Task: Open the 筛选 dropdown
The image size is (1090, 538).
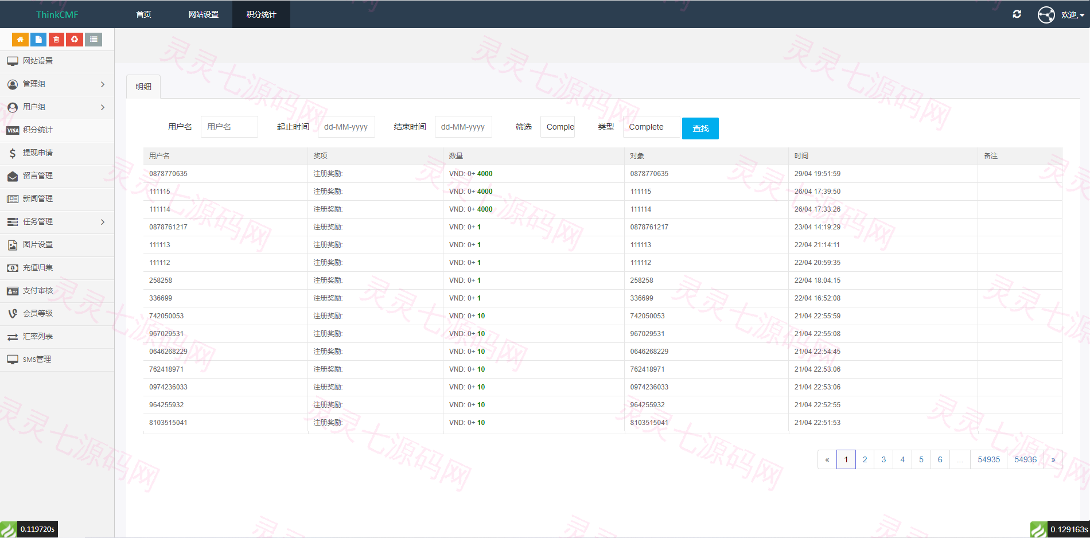Action: (558, 127)
